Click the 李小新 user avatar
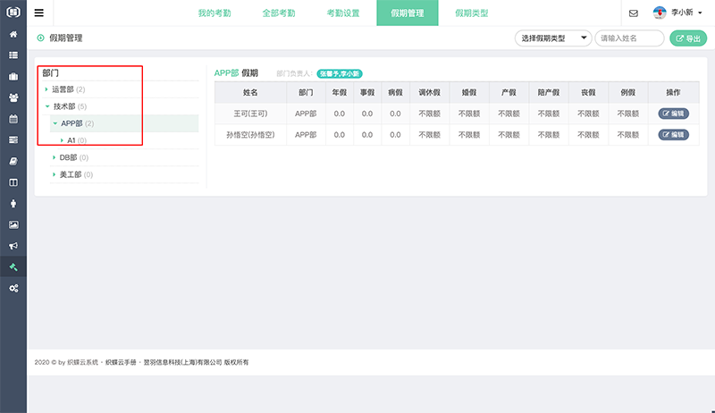The height and width of the screenshot is (413, 715). (x=660, y=13)
